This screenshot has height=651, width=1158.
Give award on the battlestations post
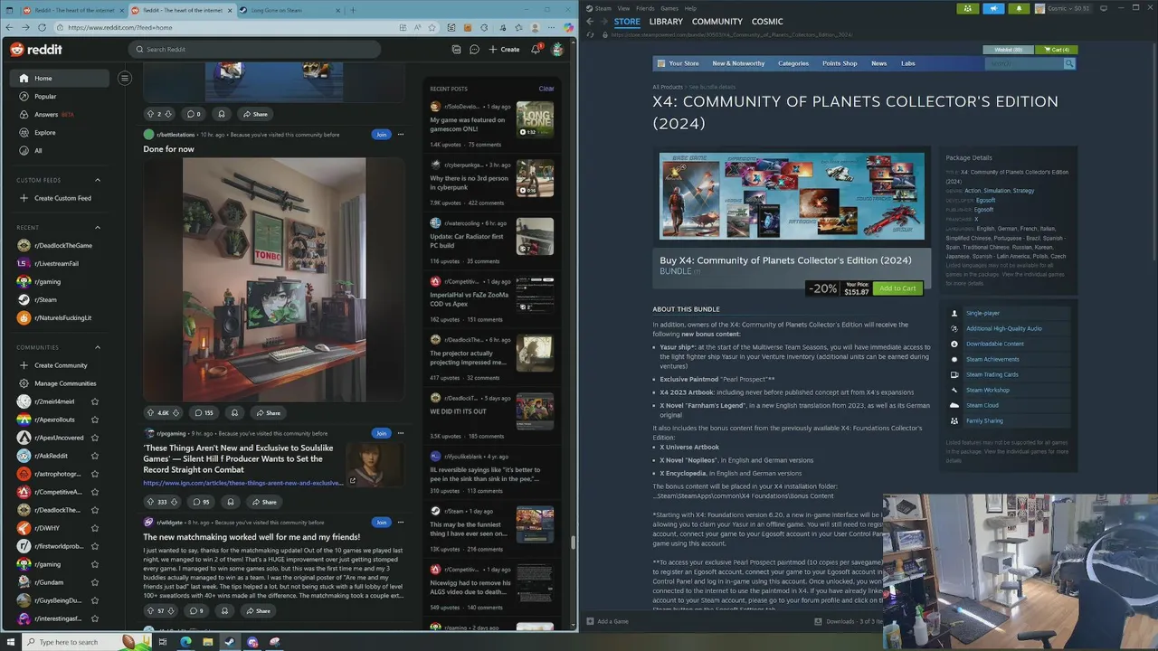click(234, 412)
